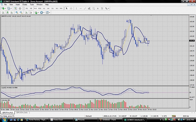Open the View menu
The width and height of the screenshot is (196, 122).
click(x=11, y=5)
